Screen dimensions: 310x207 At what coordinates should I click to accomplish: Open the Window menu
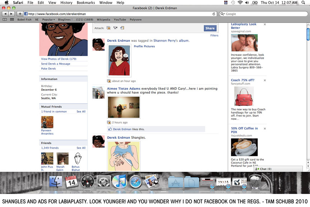tap(106, 3)
